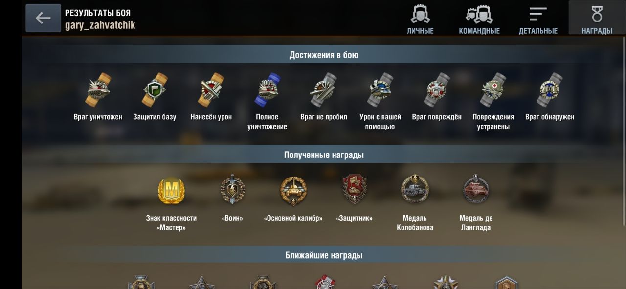View the Медаль Колобанова award

(x=415, y=189)
